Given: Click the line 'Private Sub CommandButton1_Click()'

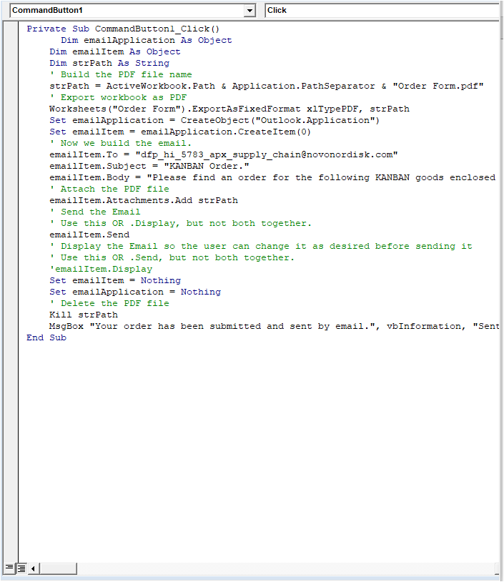Looking at the screenshot, I should tap(123, 29).
